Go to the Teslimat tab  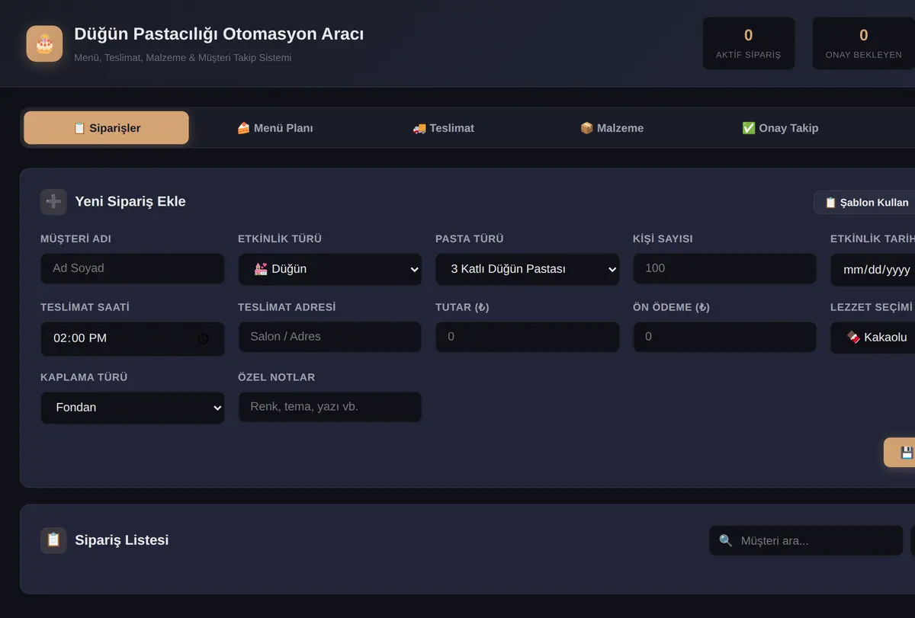(444, 128)
